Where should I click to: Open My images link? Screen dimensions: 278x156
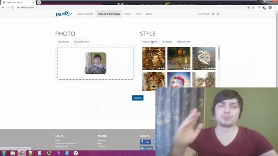(x=204, y=14)
